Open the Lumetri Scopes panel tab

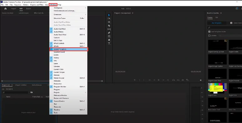click(24, 13)
